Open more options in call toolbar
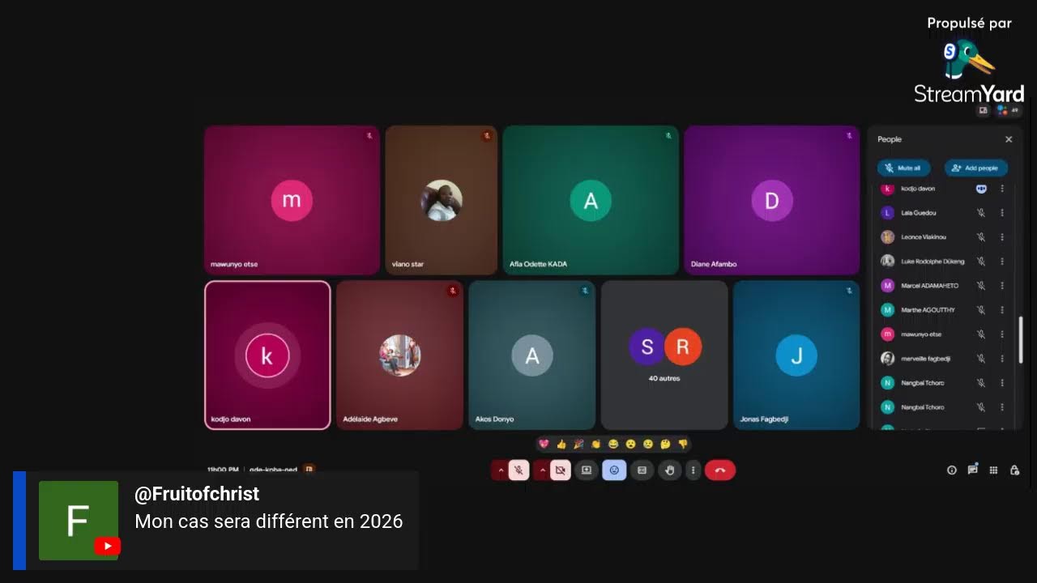 [x=693, y=470]
